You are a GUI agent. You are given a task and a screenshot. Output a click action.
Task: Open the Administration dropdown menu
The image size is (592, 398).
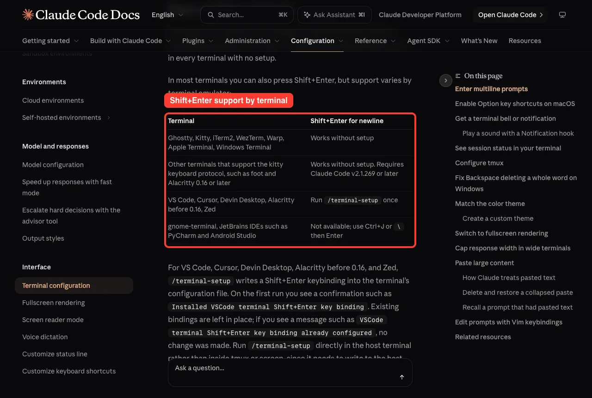coord(252,41)
